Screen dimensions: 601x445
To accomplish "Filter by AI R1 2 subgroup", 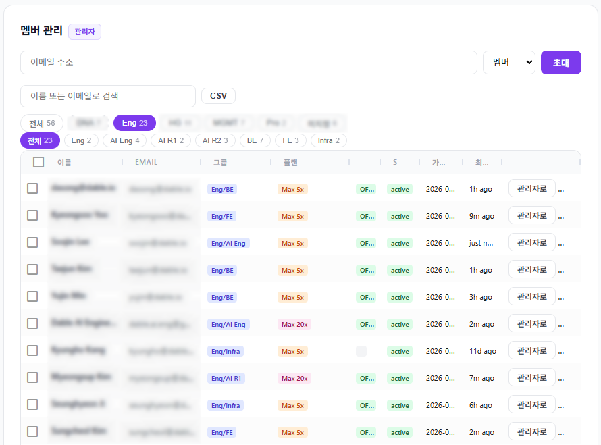I will click(x=171, y=140).
